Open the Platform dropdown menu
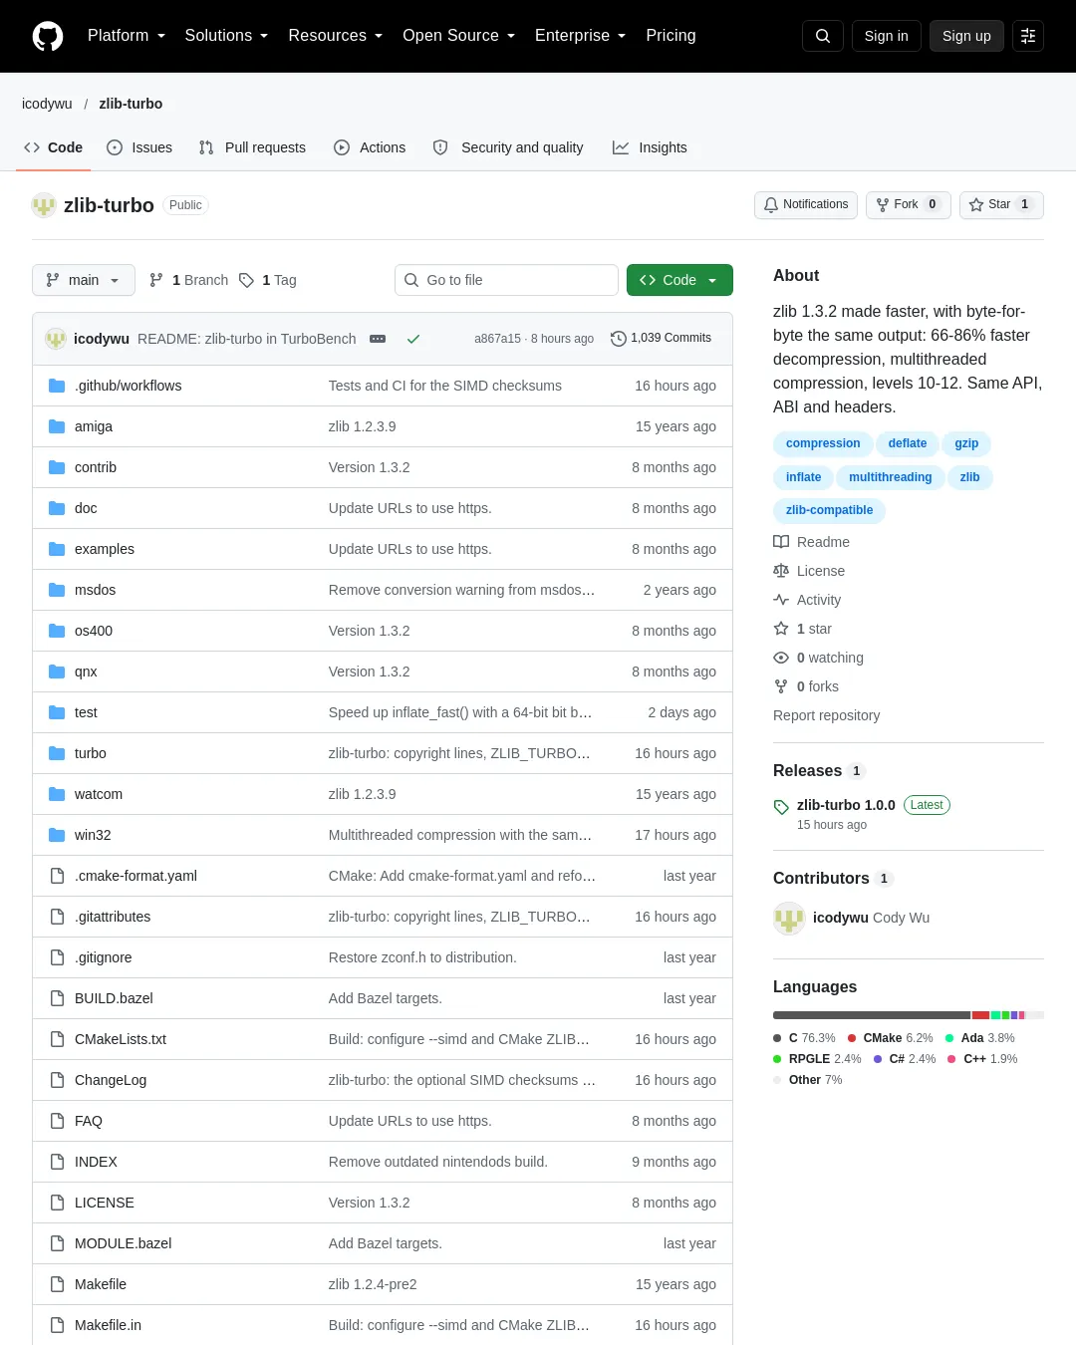The image size is (1076, 1345). click(x=127, y=36)
